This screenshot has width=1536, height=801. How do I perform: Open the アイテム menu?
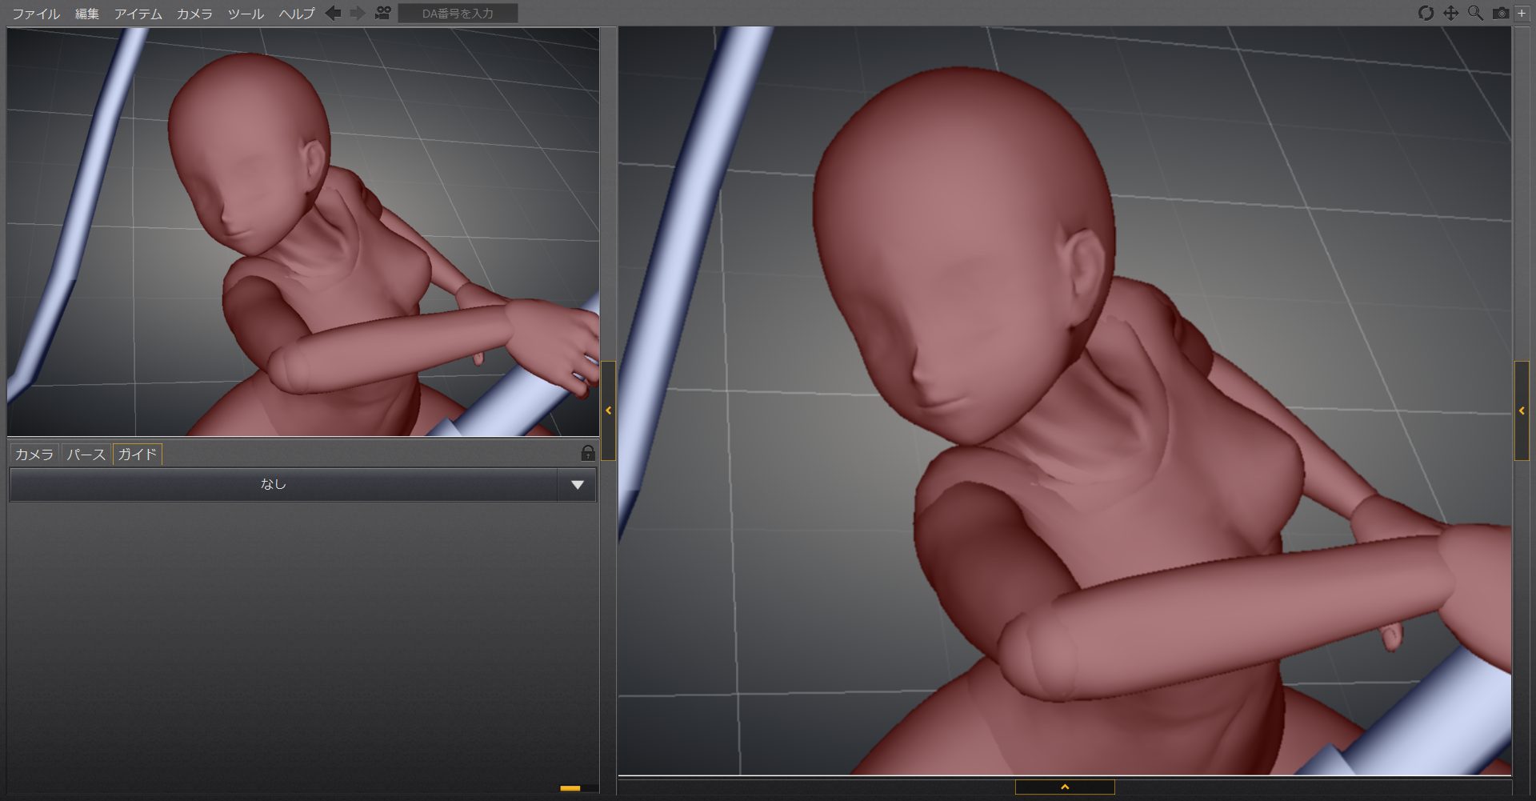click(138, 14)
